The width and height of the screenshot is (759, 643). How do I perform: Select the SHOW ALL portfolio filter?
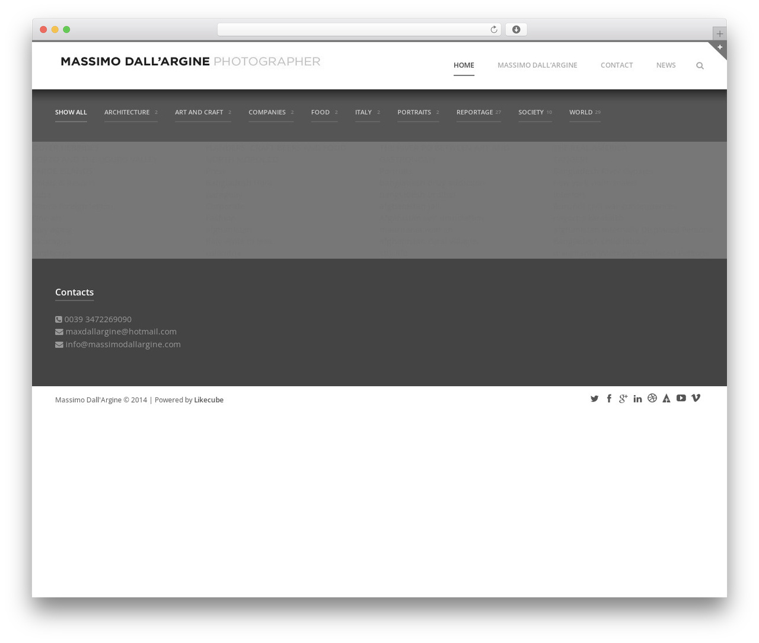71,112
